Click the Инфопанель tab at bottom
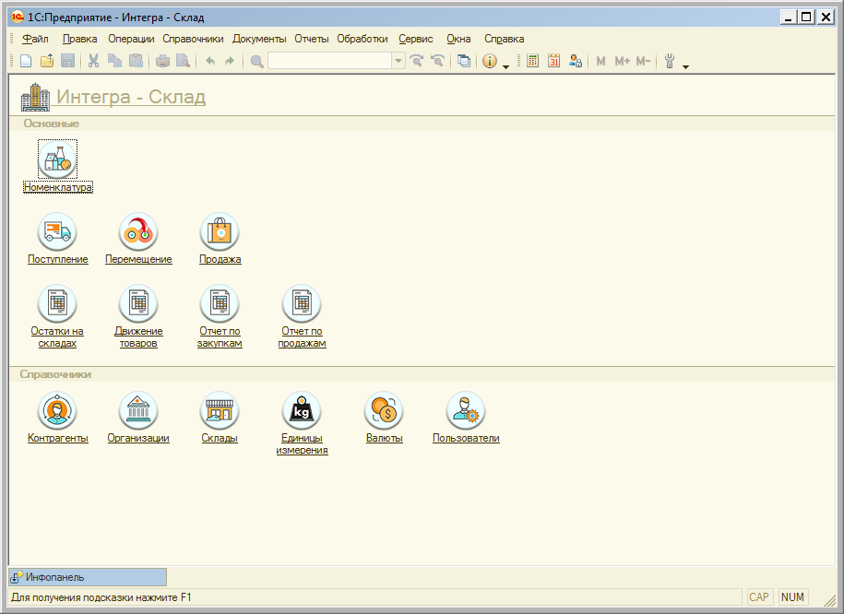Screen dimensions: 844x614 [88, 577]
